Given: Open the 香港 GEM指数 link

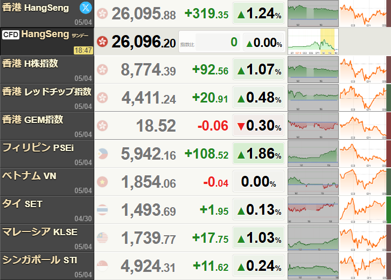Looking at the screenshot, I should point(33,120).
